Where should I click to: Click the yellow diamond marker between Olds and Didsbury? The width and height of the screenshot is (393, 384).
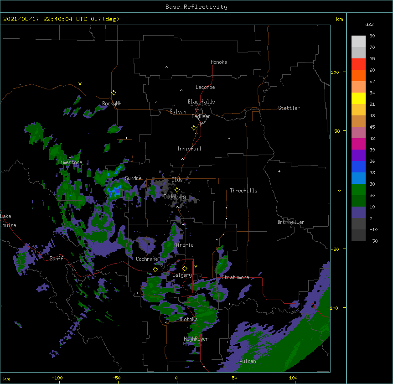tap(177, 190)
